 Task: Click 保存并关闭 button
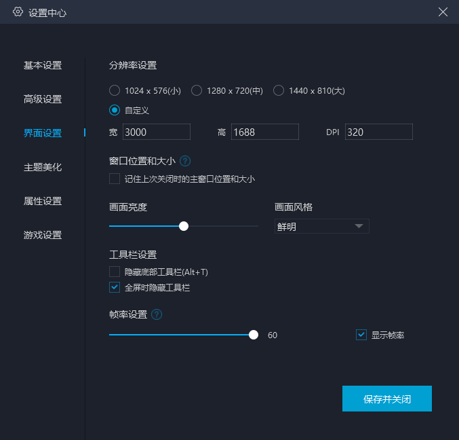point(387,399)
